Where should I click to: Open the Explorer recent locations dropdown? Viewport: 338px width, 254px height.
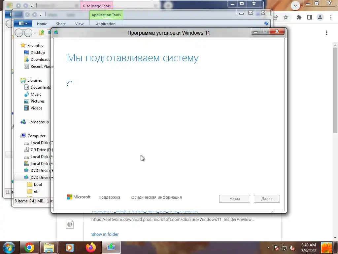pyautogui.click(x=35, y=33)
